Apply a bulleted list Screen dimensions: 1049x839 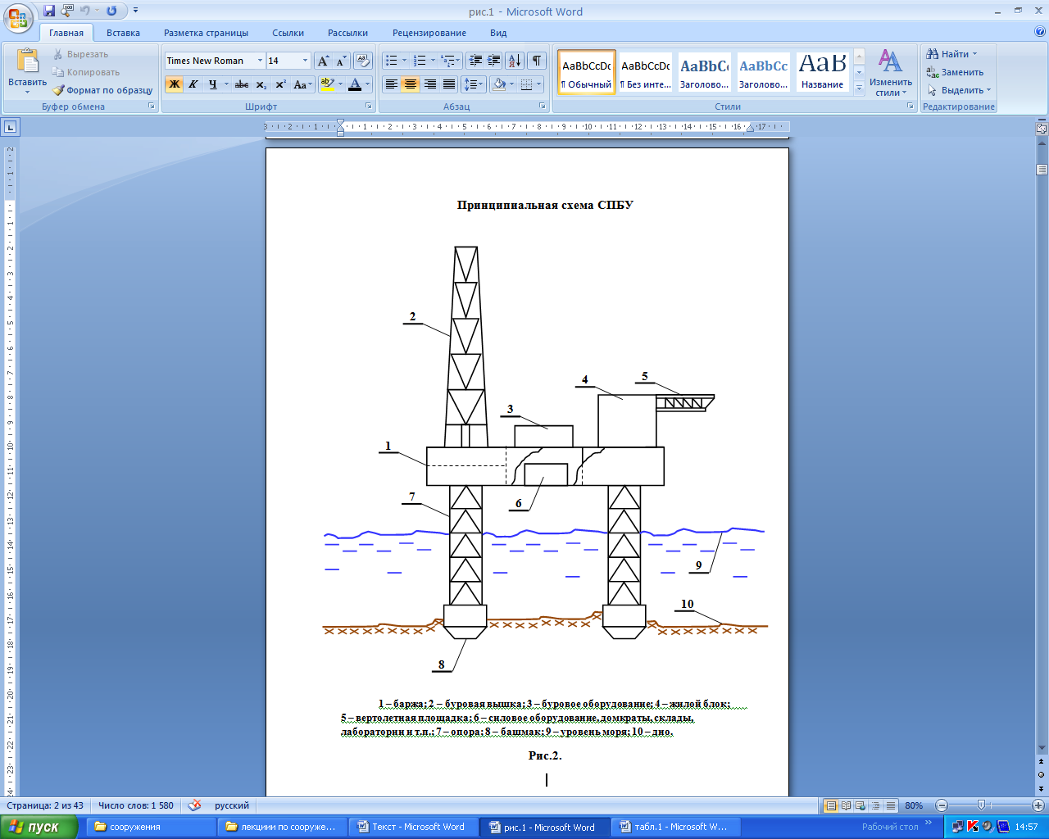coord(392,61)
